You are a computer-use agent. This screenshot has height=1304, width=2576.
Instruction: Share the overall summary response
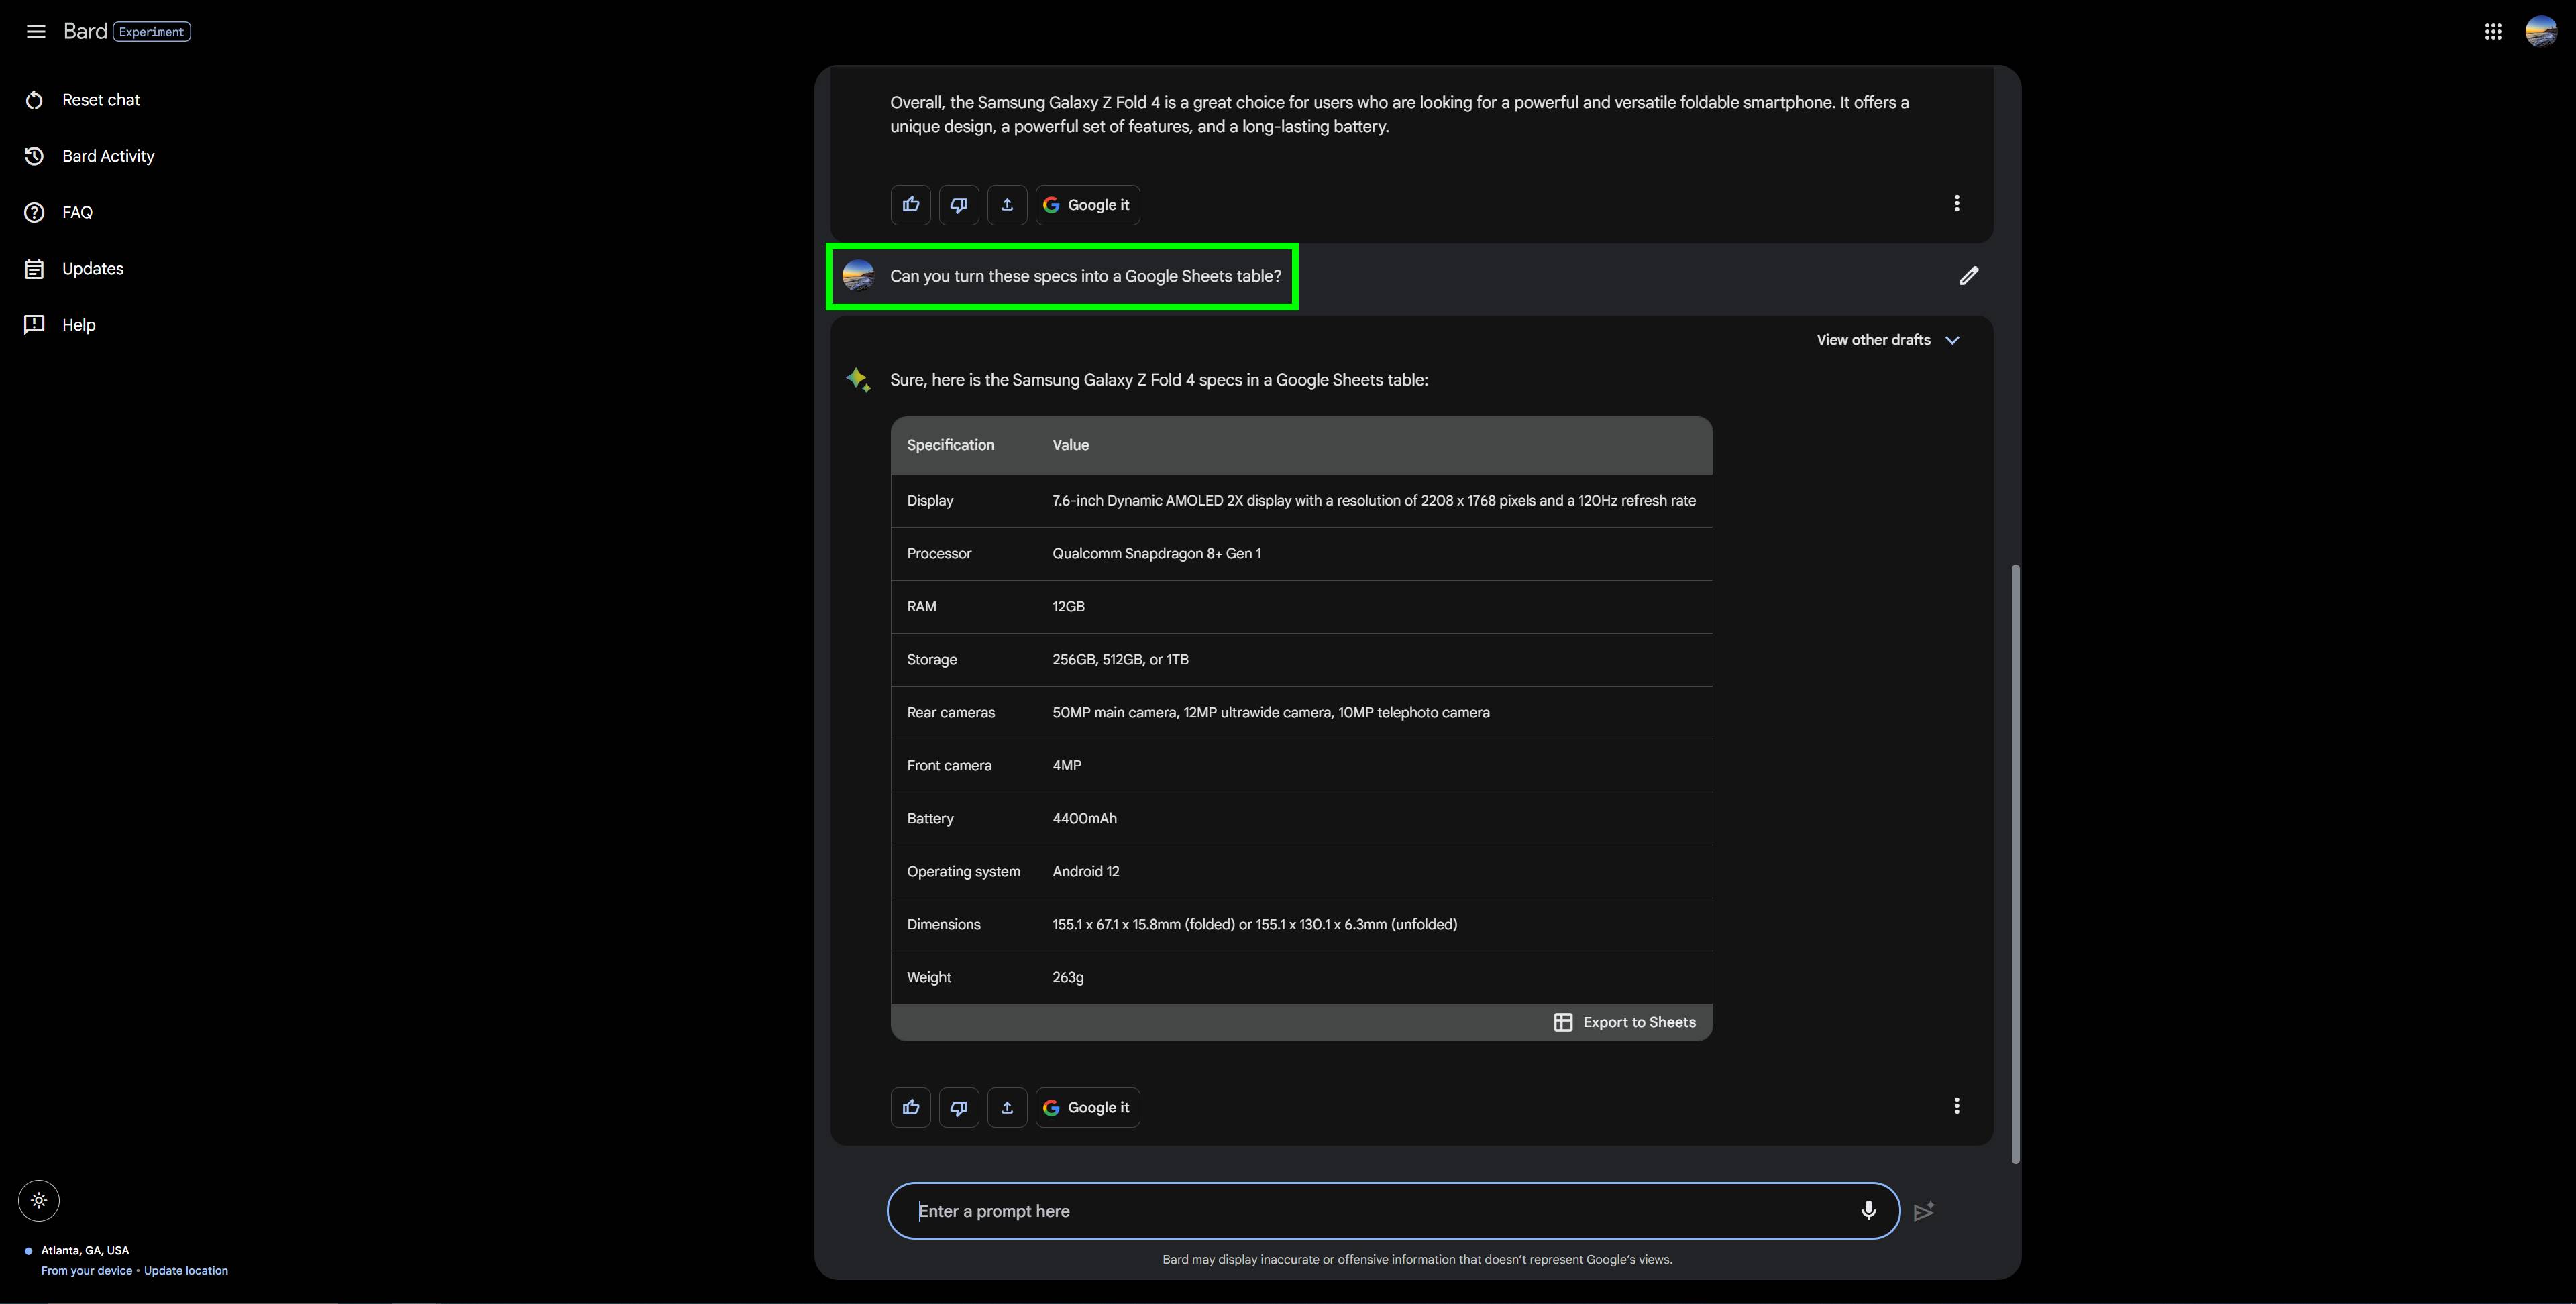coord(1007,205)
